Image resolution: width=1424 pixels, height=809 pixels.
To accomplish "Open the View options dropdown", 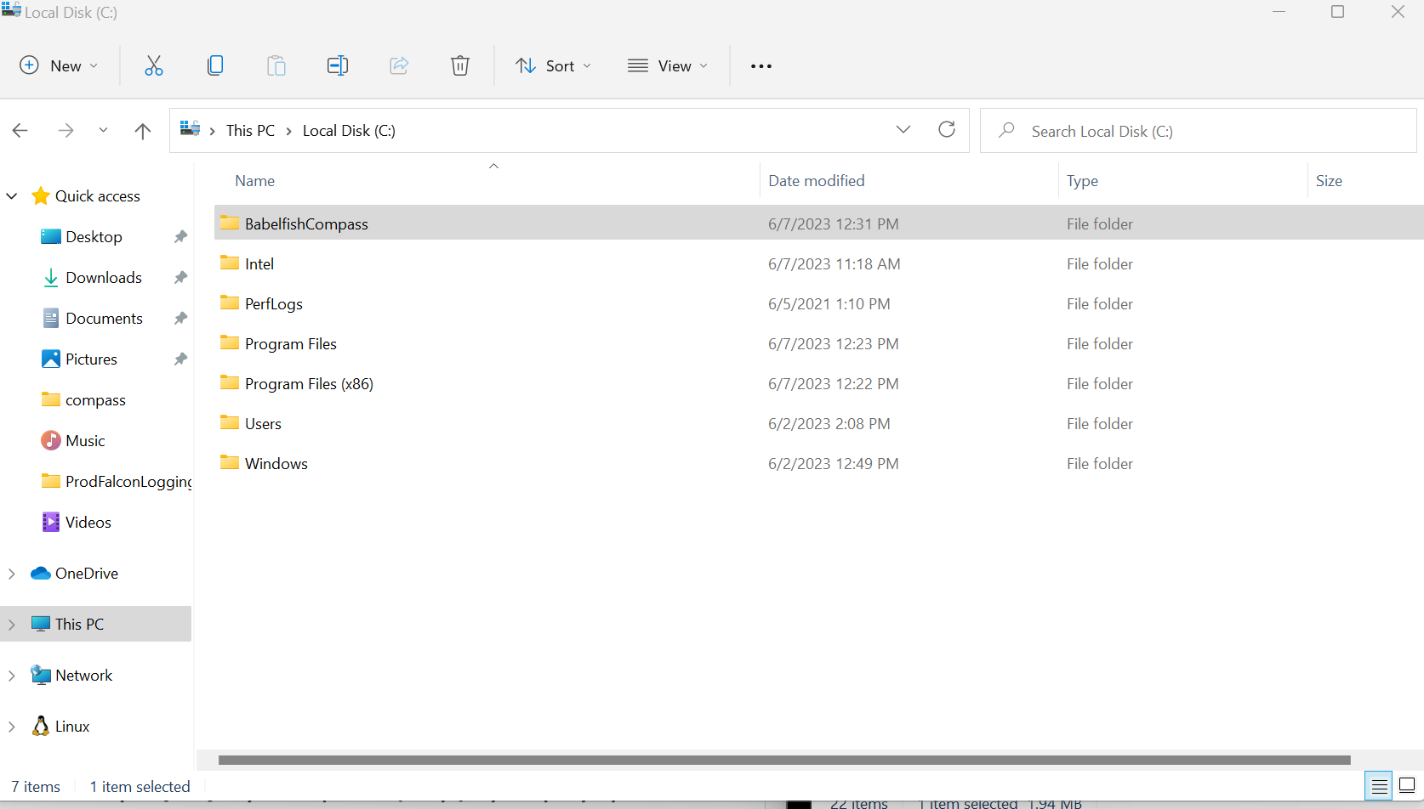I will click(668, 65).
